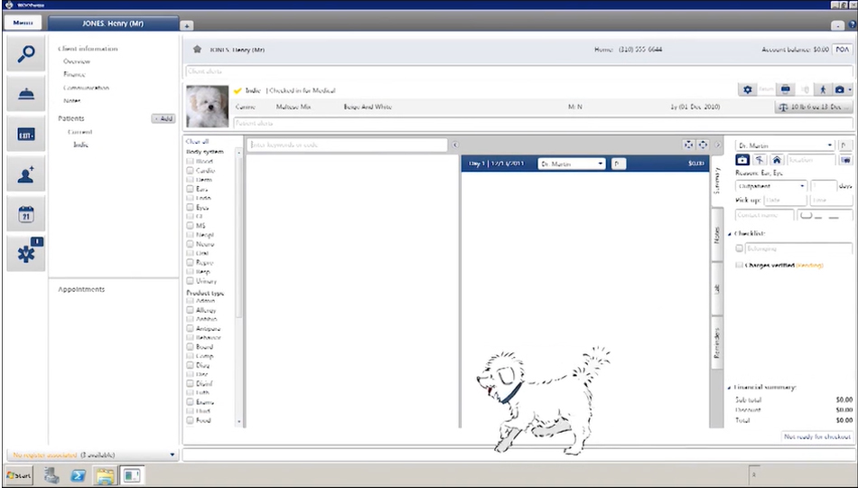Open the No register associated dropdown
Screen dimensions: 858x488
pos(90,455)
